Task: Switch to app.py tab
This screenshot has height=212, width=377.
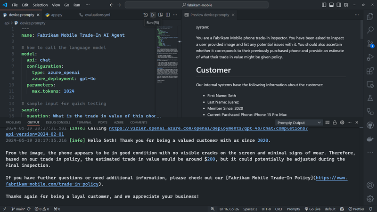Action: click(57, 15)
